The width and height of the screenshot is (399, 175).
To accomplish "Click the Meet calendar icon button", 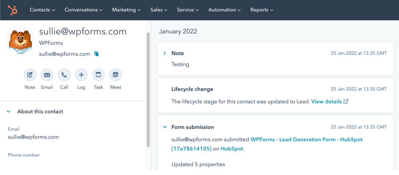I will 115,75.
